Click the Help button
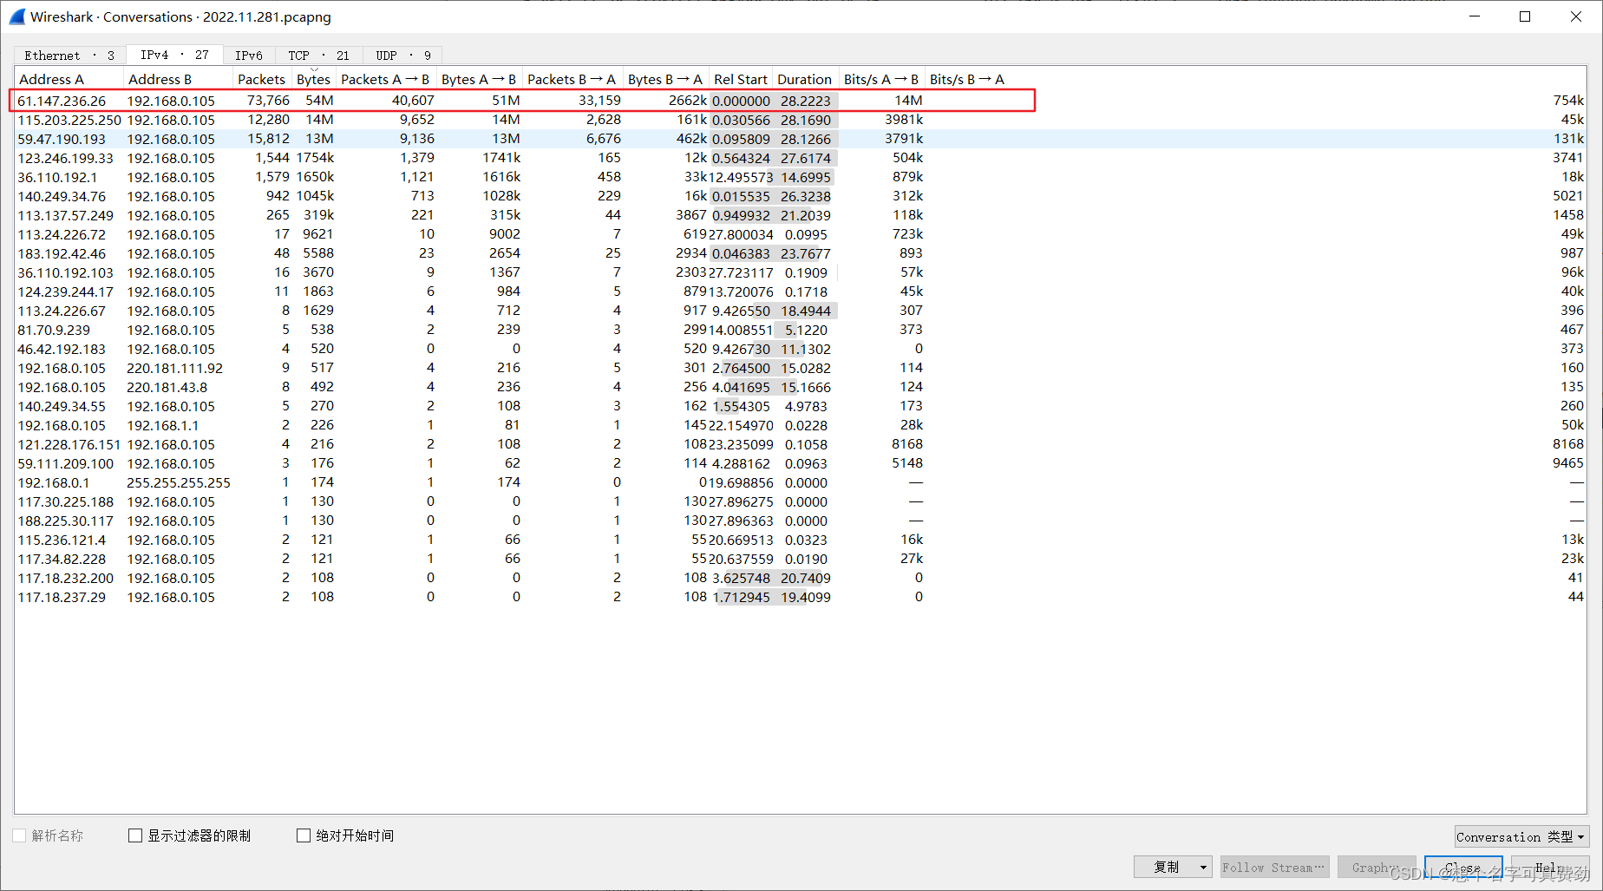Viewport: 1603px width, 891px height. (1550, 867)
